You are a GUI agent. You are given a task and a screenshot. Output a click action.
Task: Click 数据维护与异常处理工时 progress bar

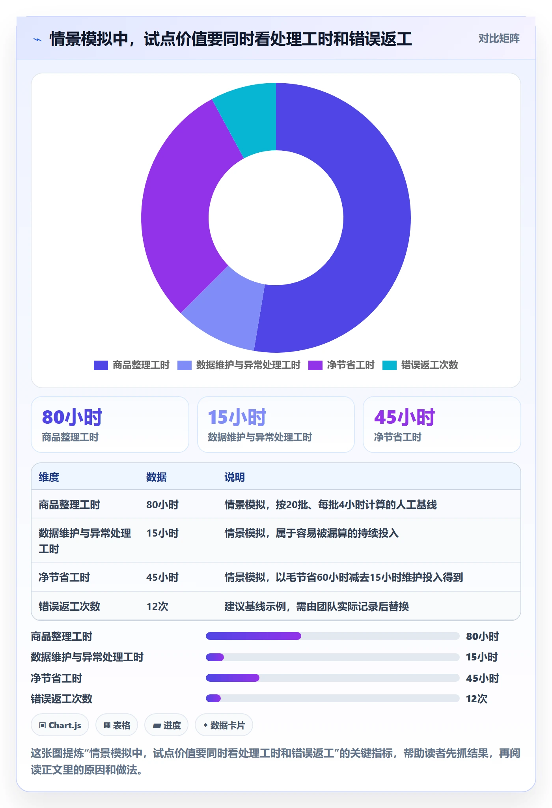click(x=333, y=657)
